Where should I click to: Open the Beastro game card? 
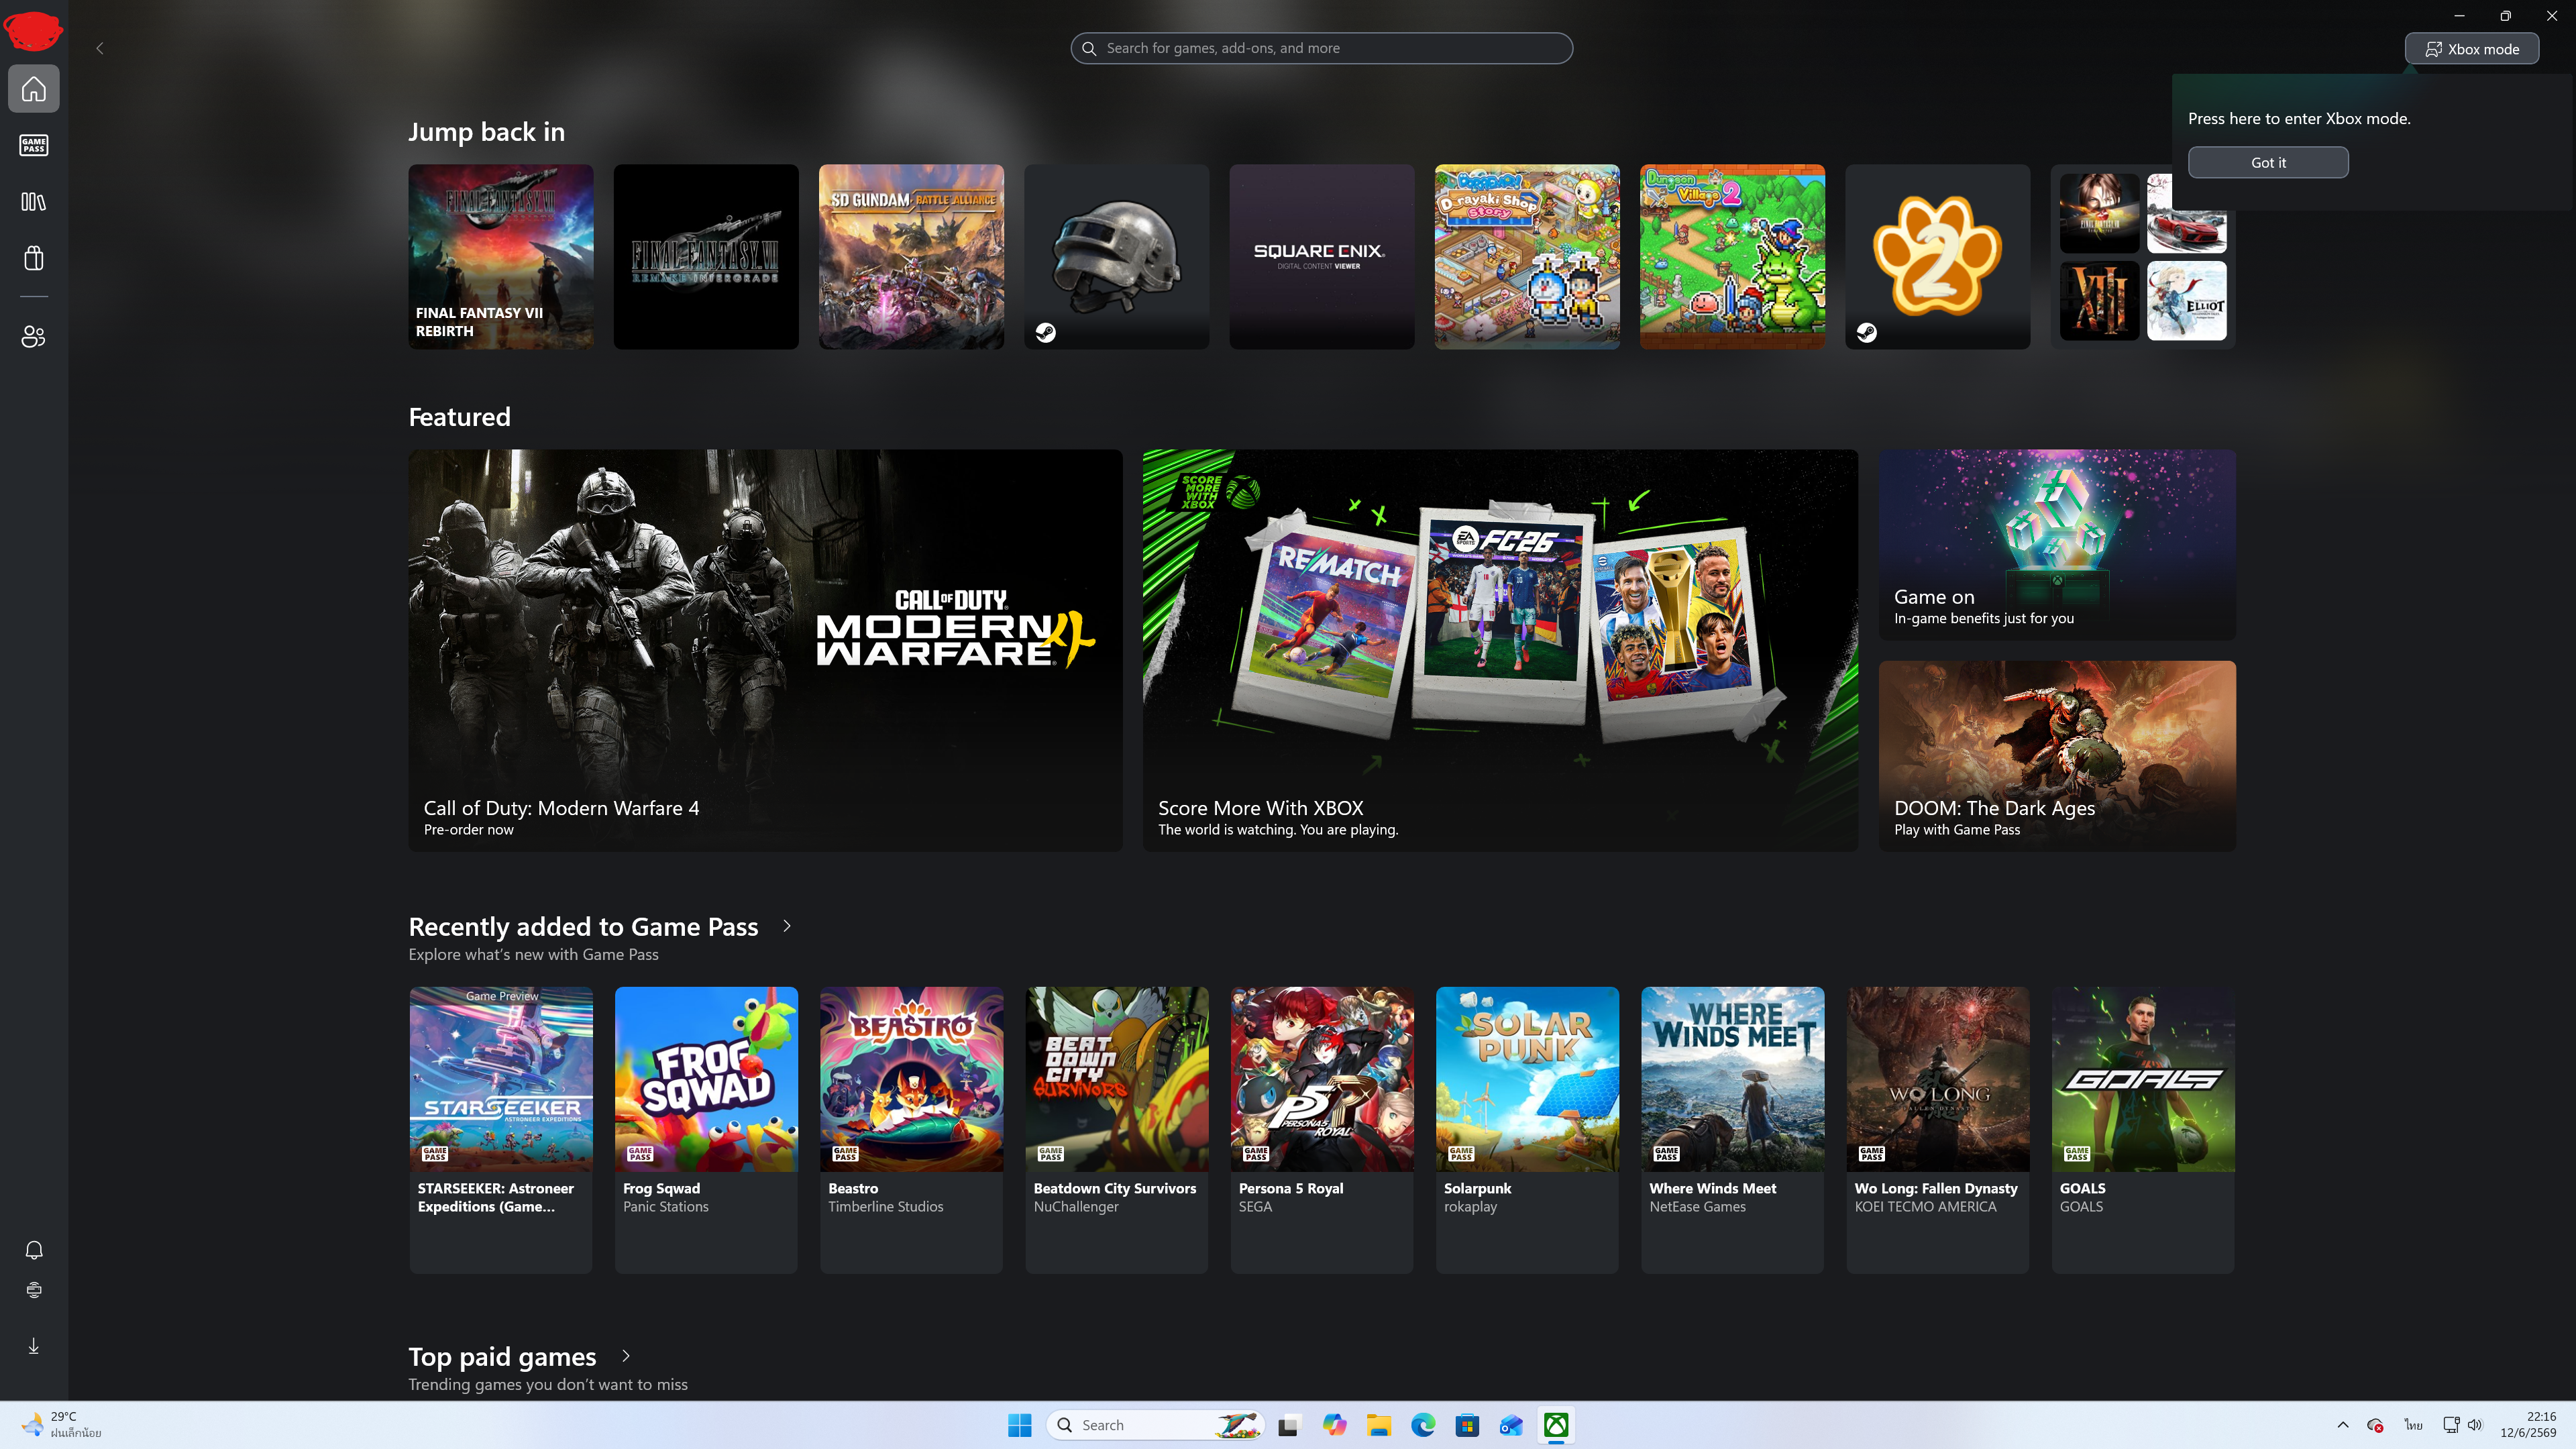click(x=911, y=1130)
